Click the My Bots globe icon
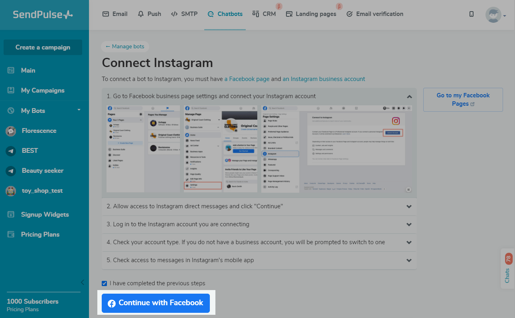 (11, 111)
